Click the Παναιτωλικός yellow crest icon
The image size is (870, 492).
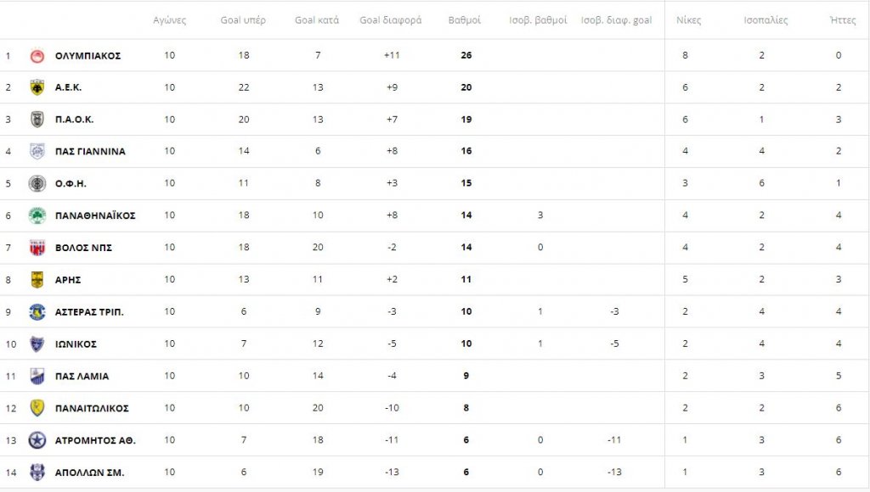tap(37, 408)
